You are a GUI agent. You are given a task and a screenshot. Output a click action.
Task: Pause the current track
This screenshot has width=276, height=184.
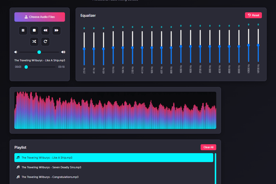(x=23, y=31)
